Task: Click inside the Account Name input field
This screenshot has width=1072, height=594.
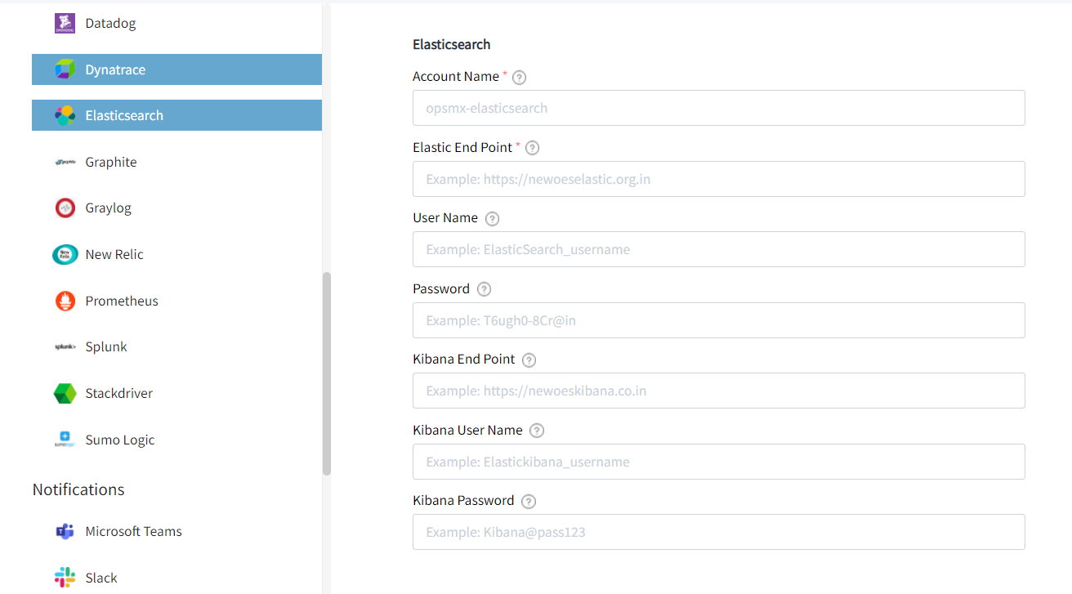Action: 718,107
